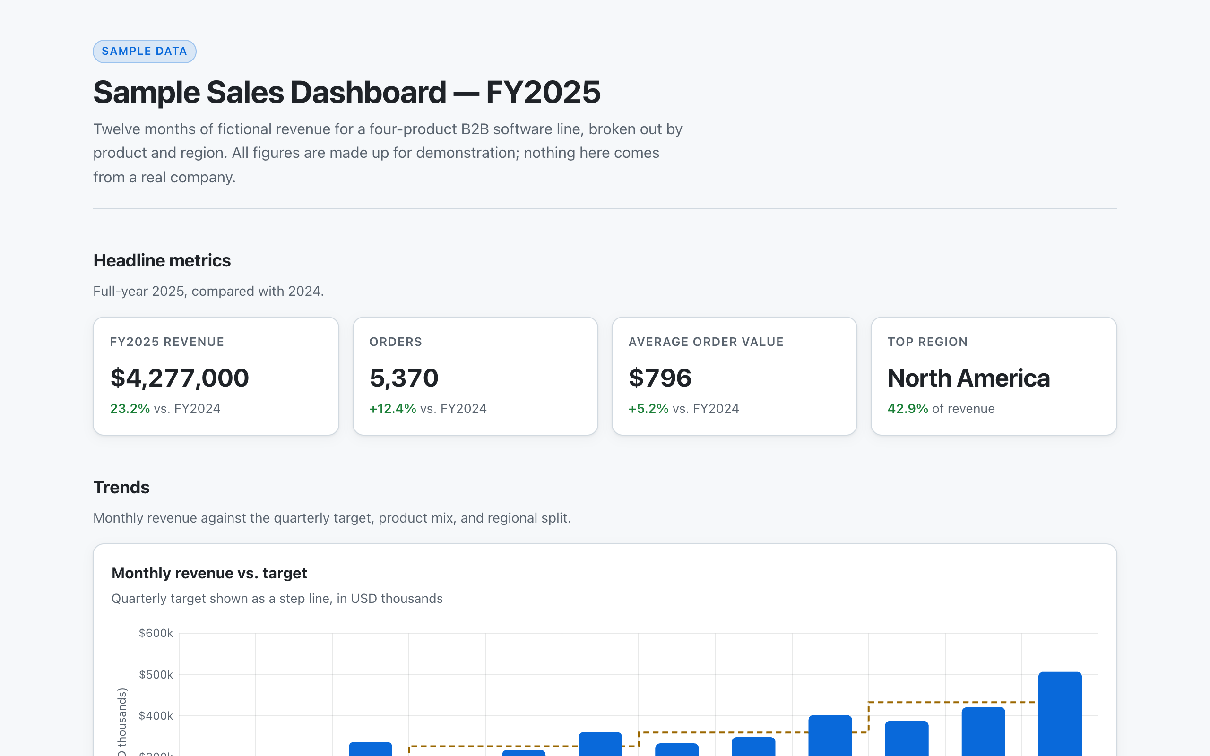
Task: Click the North America region value
Action: [968, 378]
